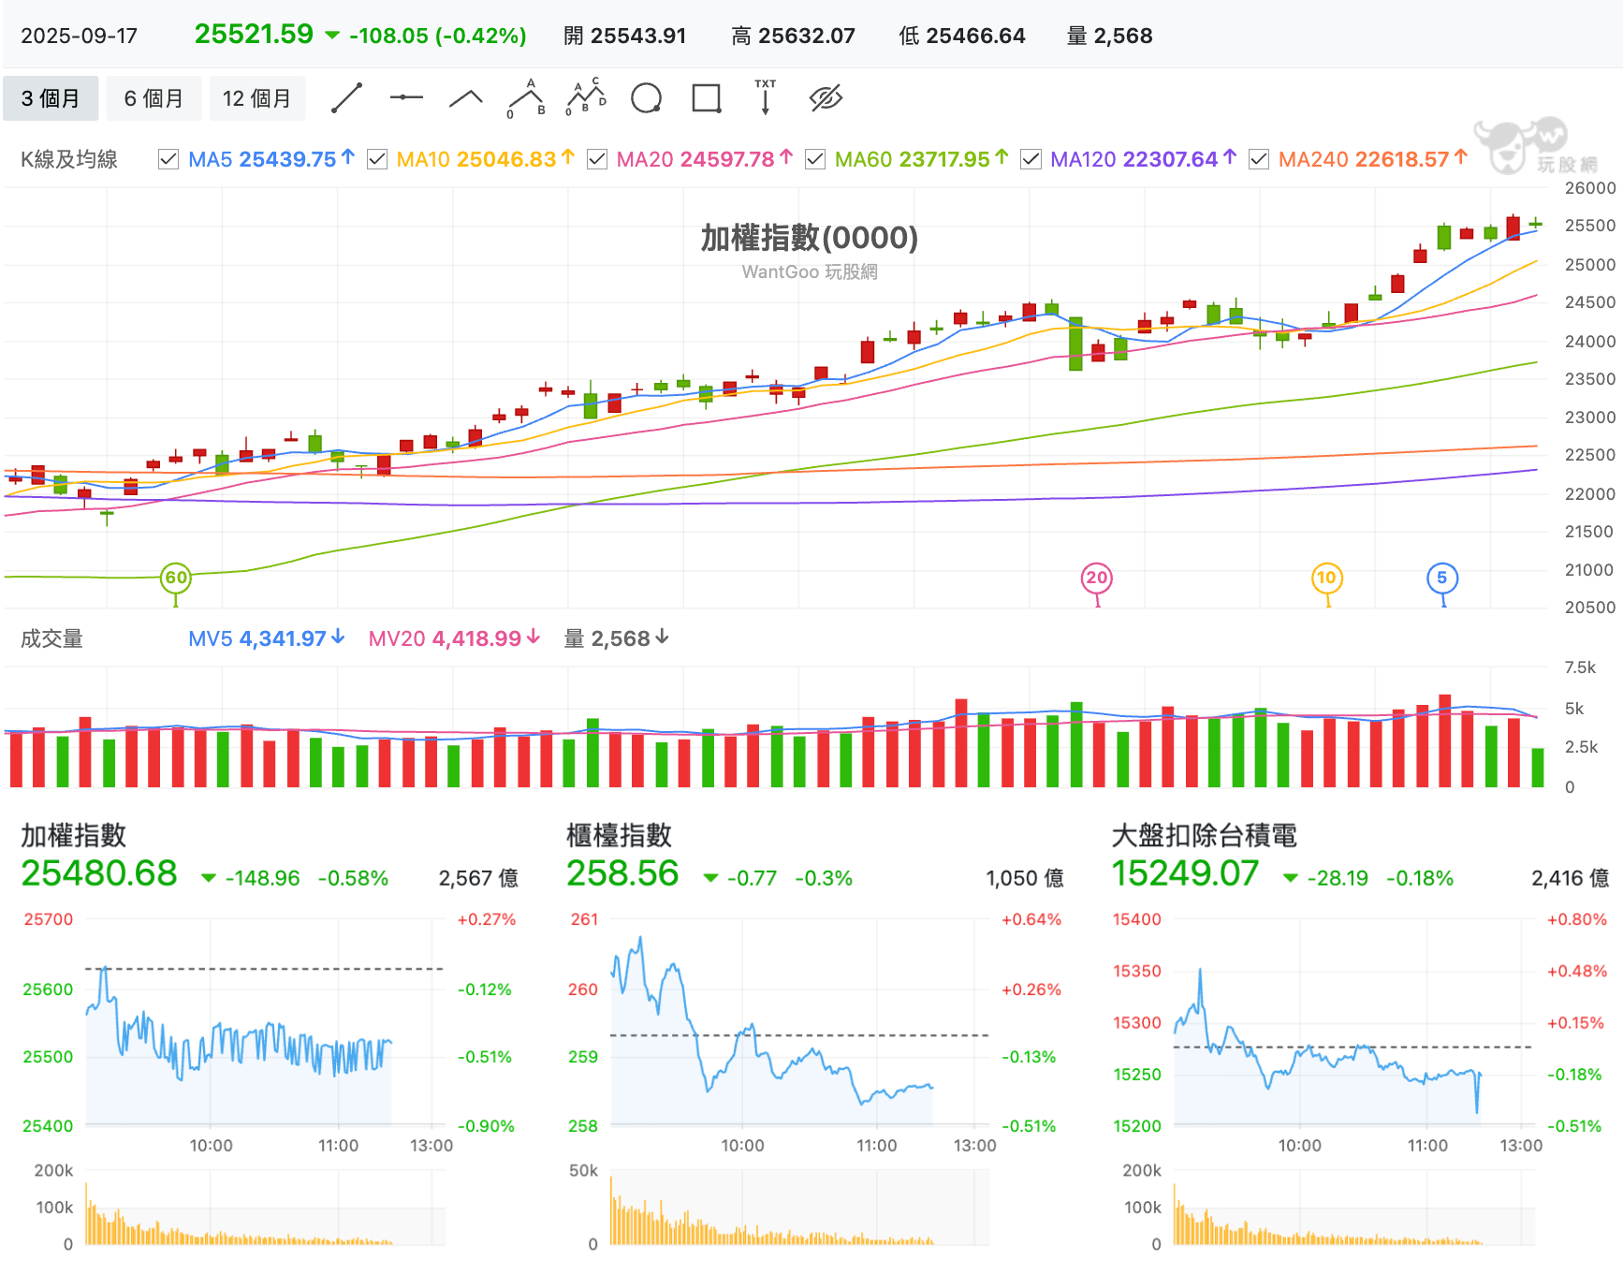Switch chart range to 12 個月
The image size is (1623, 1275).
point(256,98)
